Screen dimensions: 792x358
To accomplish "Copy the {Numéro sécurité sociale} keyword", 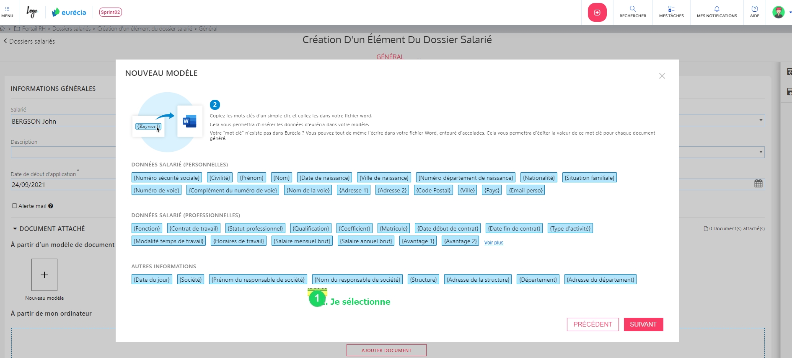I will (166, 178).
